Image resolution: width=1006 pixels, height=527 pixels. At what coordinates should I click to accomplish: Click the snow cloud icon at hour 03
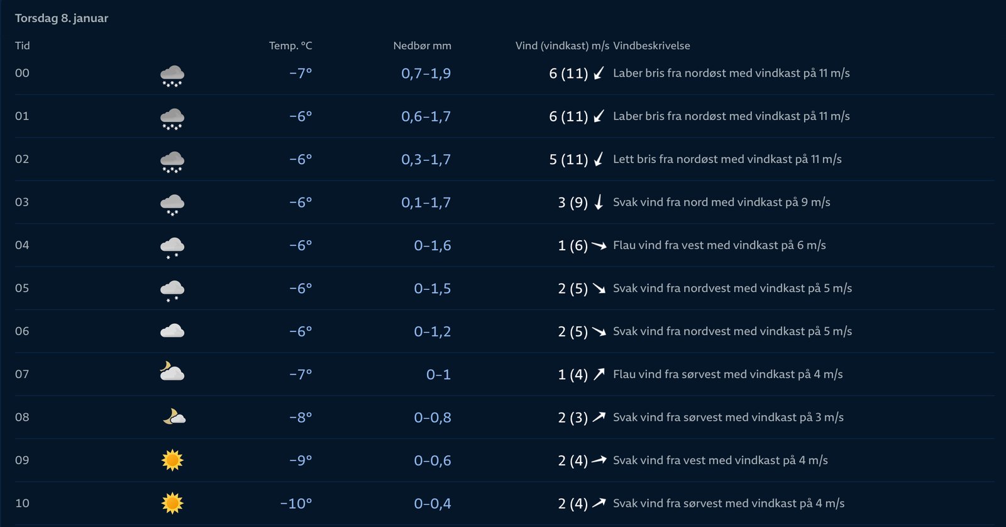click(x=172, y=204)
